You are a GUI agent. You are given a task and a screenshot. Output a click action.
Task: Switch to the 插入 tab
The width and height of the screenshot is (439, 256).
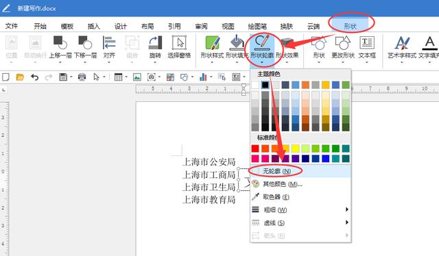point(94,26)
